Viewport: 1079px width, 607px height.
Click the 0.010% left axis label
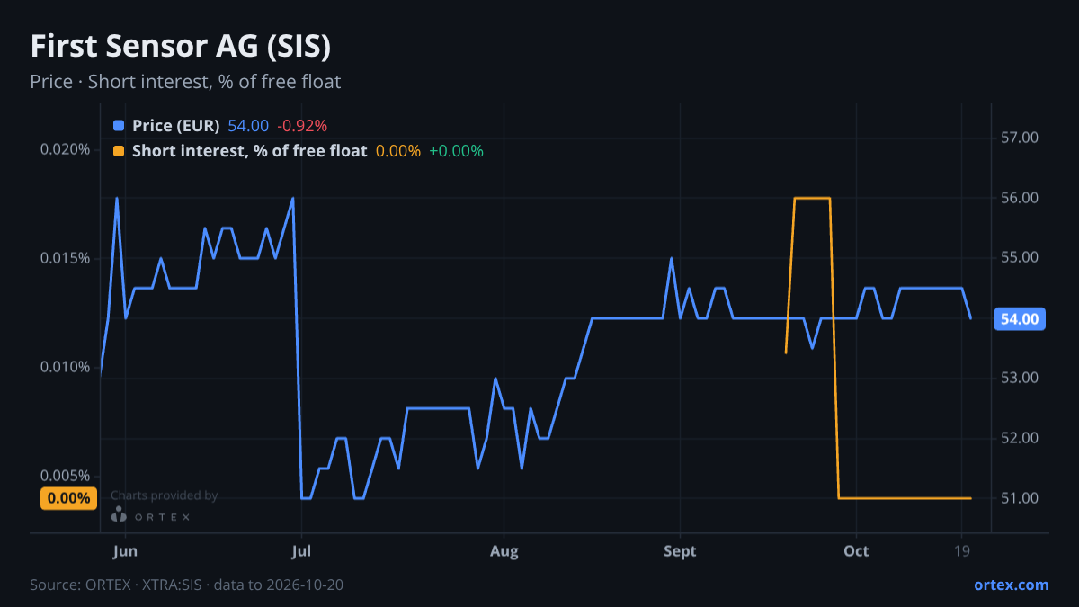(x=65, y=367)
